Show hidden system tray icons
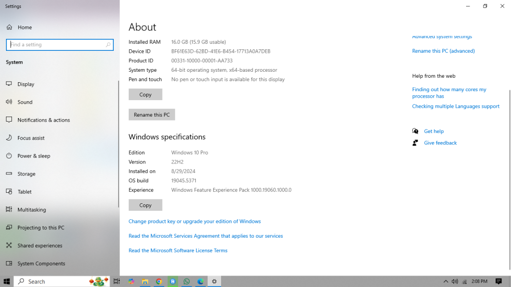The width and height of the screenshot is (511, 287). click(446, 282)
